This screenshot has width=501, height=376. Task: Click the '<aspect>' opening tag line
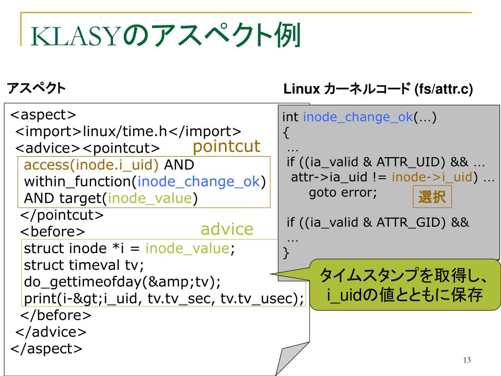pyautogui.click(x=43, y=115)
